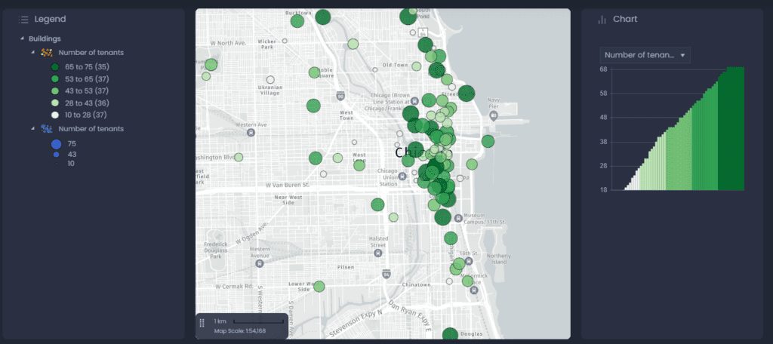Click the Pilsen neighborhood label
This screenshot has width=773, height=344.
pyautogui.click(x=346, y=267)
